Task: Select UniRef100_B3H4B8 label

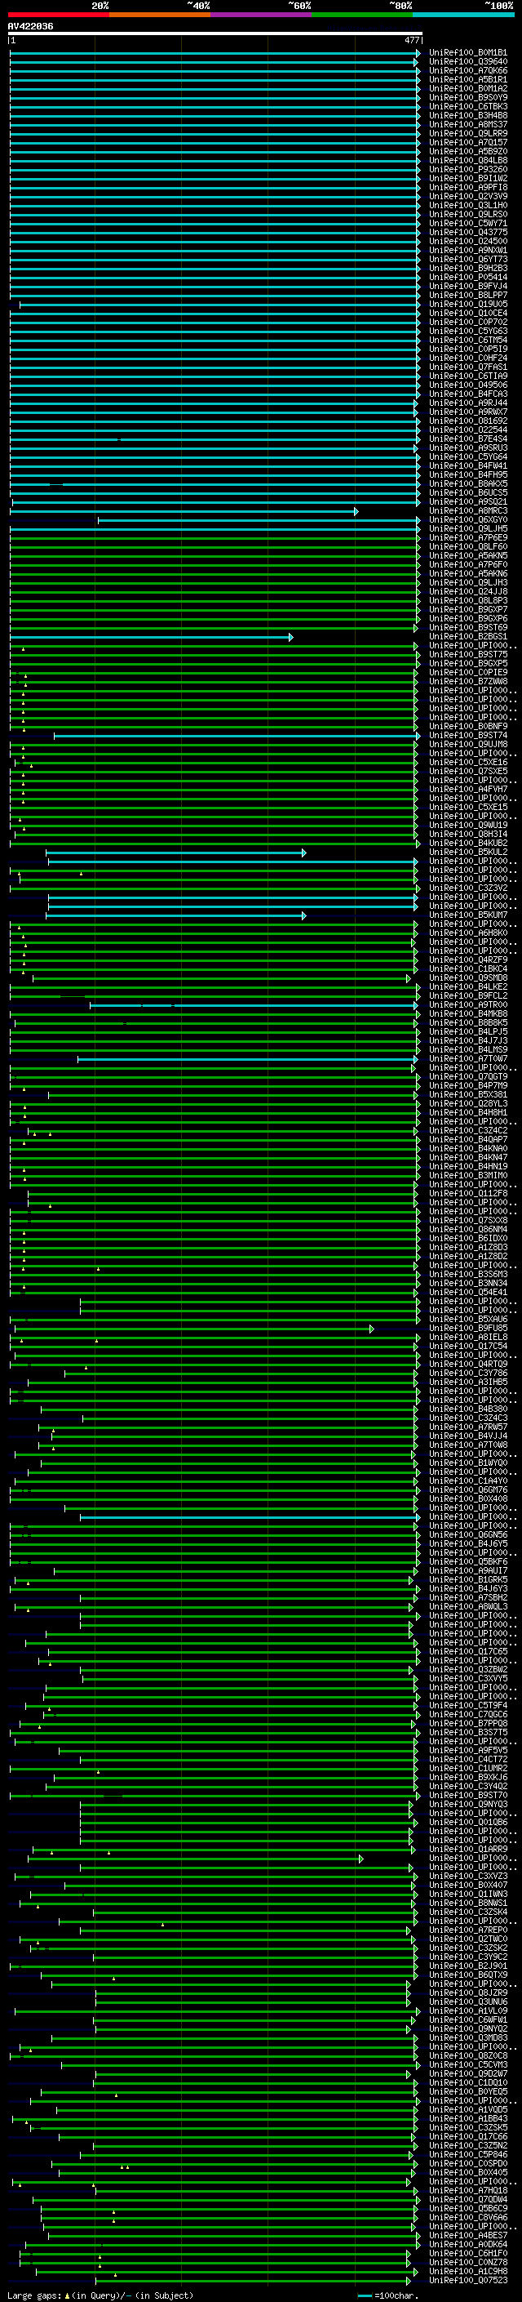Action: pyautogui.click(x=468, y=115)
